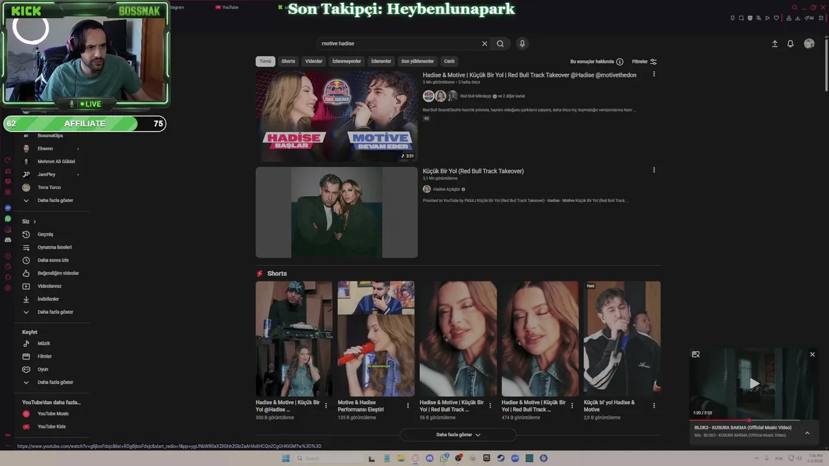Open the Filtreler filter options
The height and width of the screenshot is (466, 829).
[x=644, y=61]
